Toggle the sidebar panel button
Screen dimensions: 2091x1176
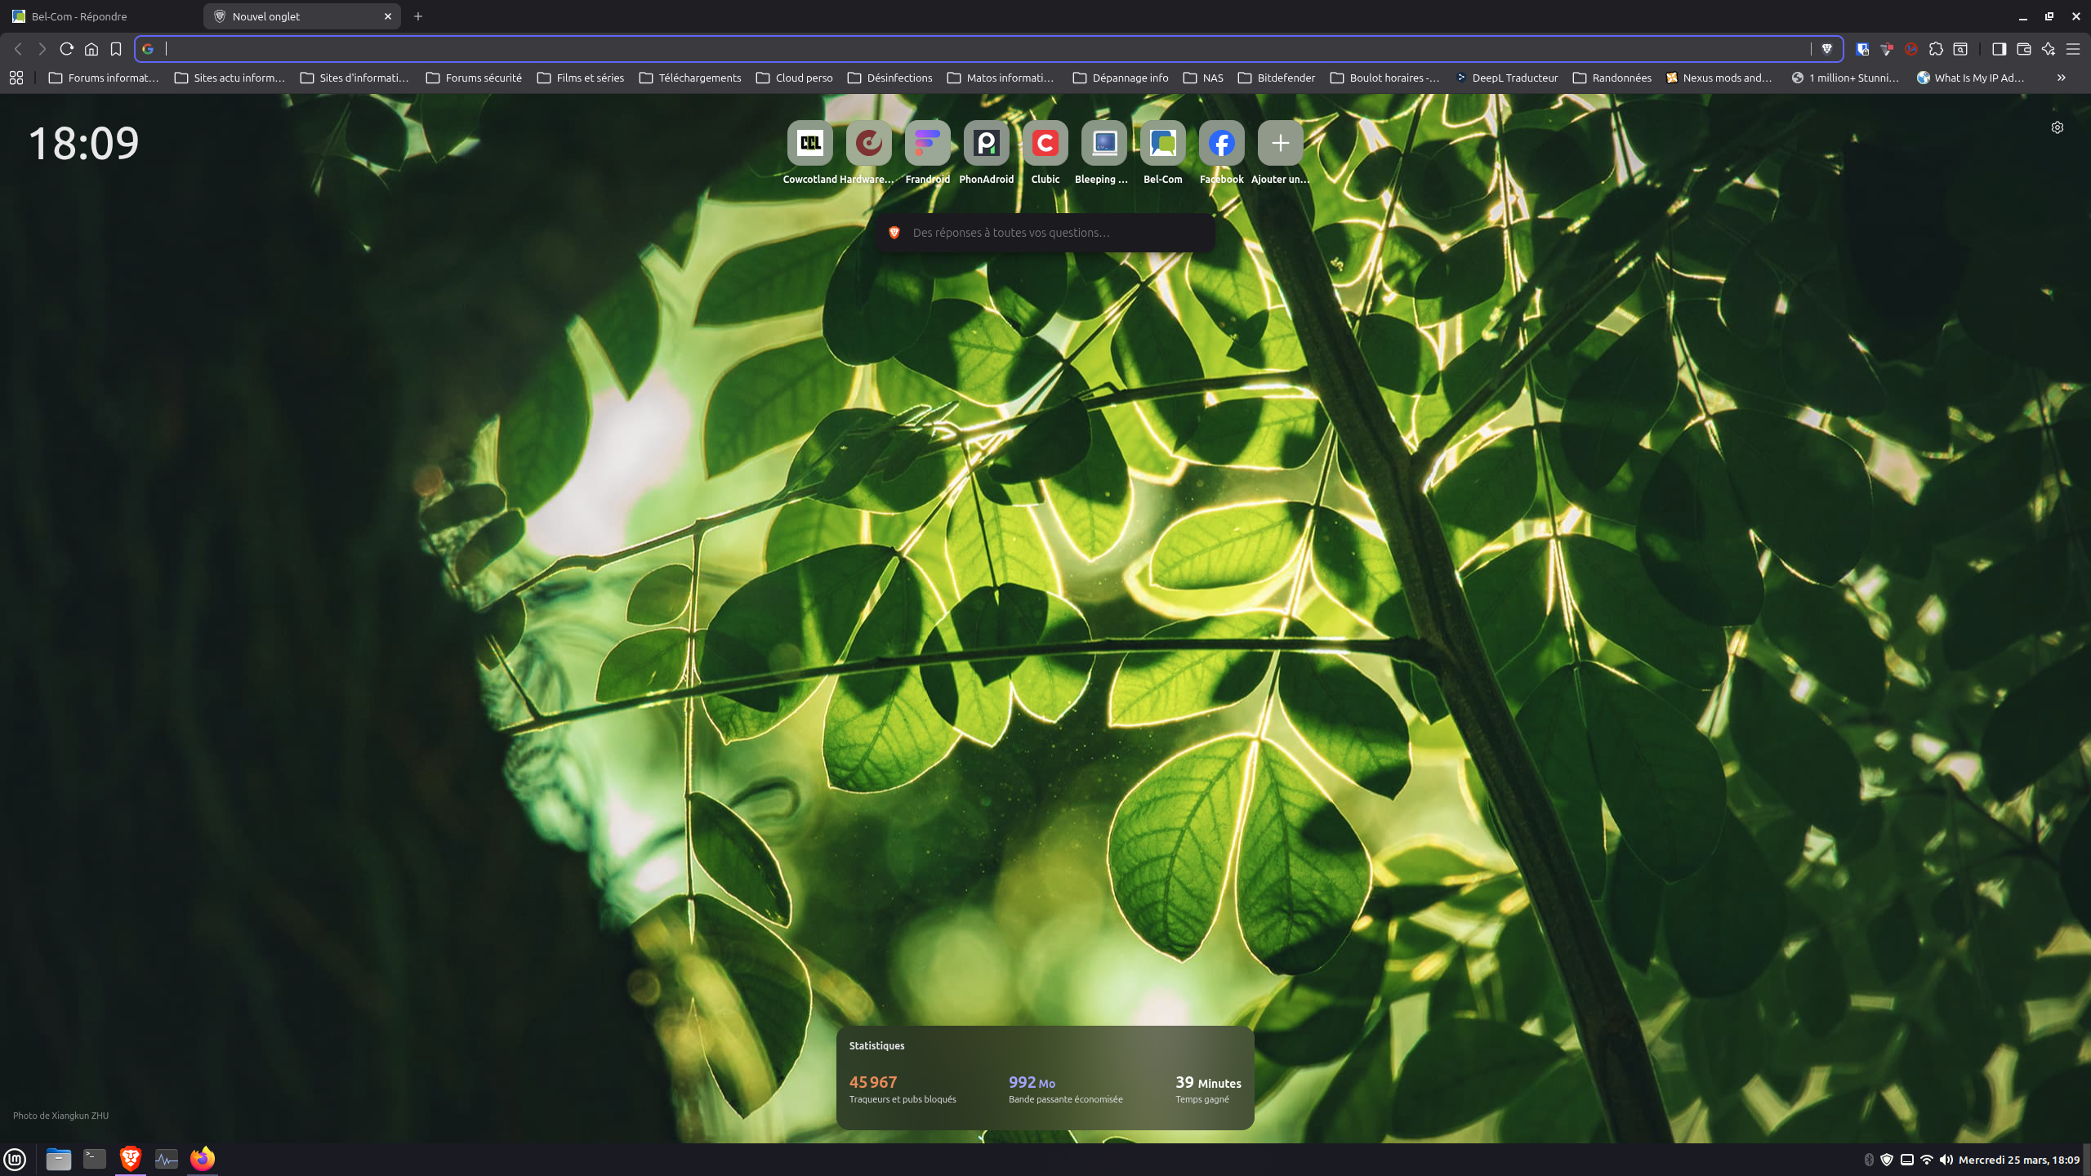coord(2000,49)
